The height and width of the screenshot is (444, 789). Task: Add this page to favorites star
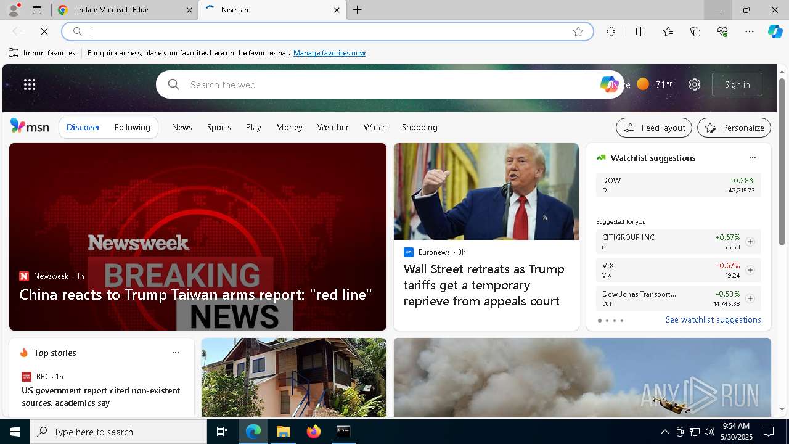coord(578,31)
